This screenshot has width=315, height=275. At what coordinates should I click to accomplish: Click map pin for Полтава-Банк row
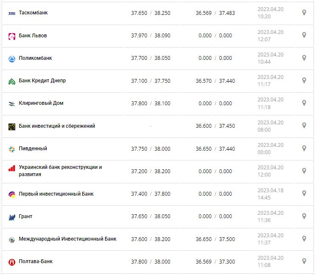tap(304, 261)
